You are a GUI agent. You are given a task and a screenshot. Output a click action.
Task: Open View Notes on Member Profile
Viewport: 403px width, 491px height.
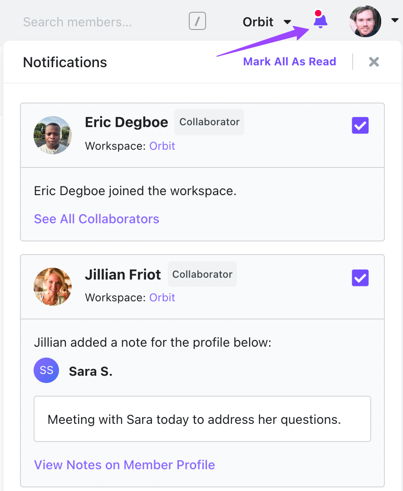click(124, 465)
